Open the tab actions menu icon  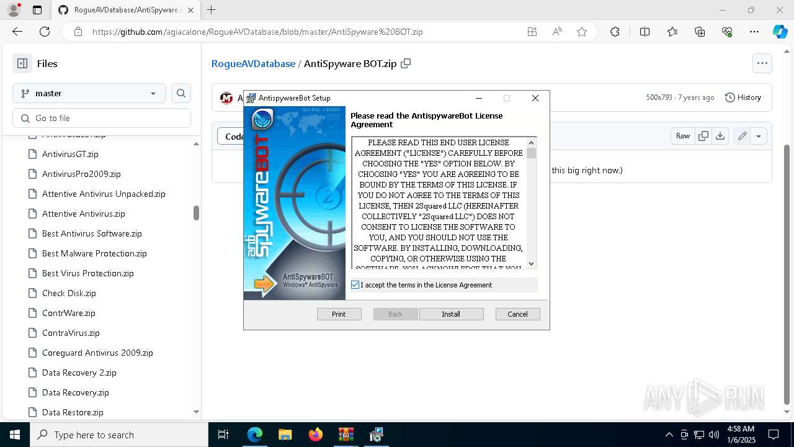tap(37, 10)
